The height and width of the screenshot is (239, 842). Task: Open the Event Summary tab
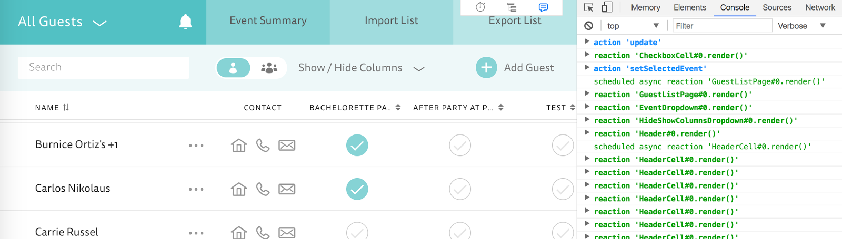pos(268,21)
